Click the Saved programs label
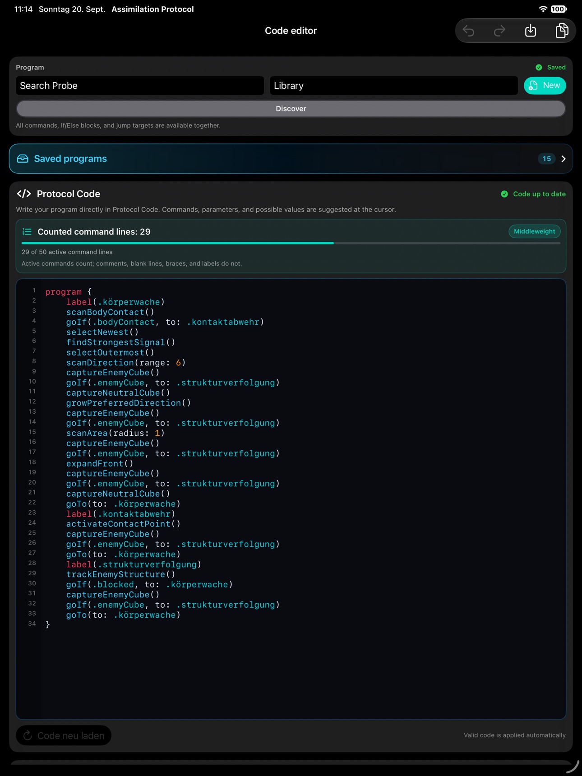Viewport: 582px width, 776px height. (70, 159)
